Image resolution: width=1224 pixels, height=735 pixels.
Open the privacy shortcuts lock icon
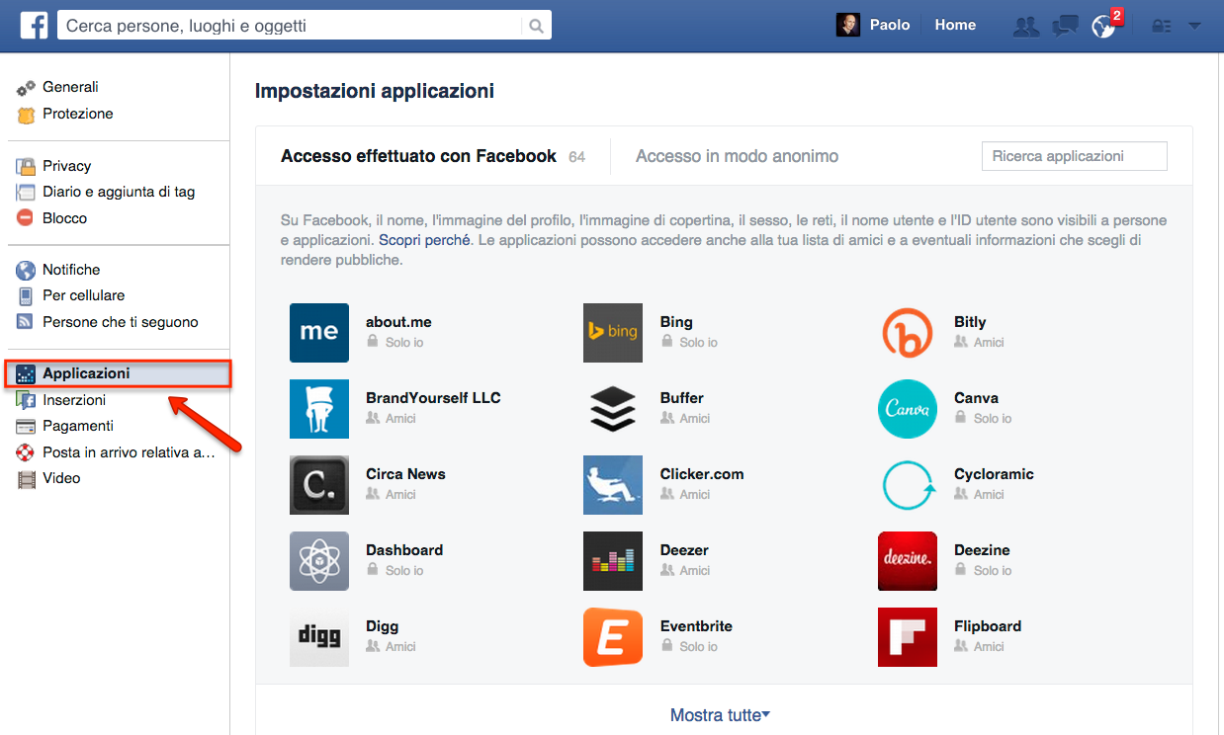(x=1162, y=27)
